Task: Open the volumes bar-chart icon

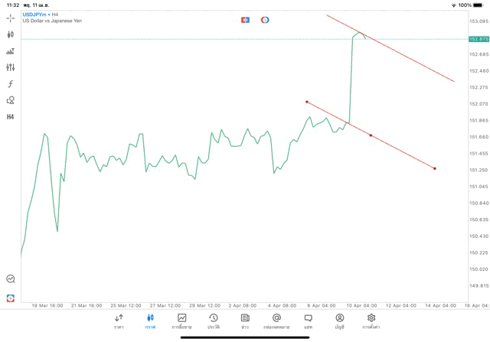Action: click(11, 51)
